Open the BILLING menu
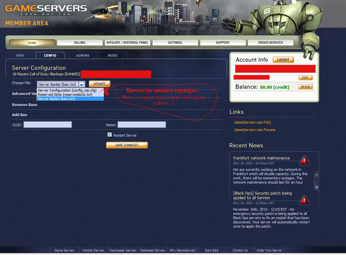Viewport: 346px width, 255px height. (x=80, y=42)
